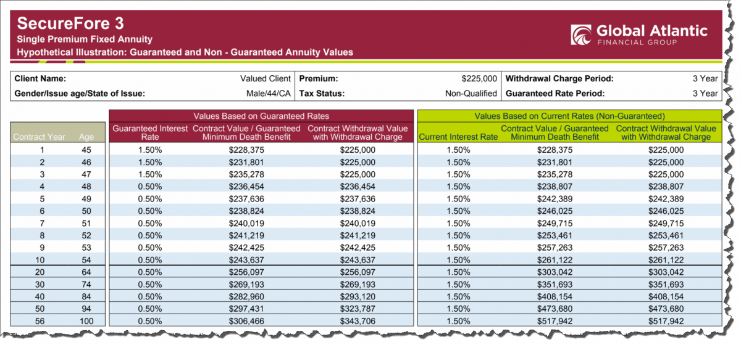The height and width of the screenshot is (345, 741).
Task: Select $235,278 in the guaranteed contract value column
Action: [x=247, y=174]
